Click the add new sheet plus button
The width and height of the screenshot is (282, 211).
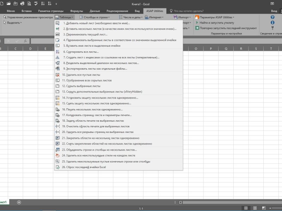(x=19, y=202)
